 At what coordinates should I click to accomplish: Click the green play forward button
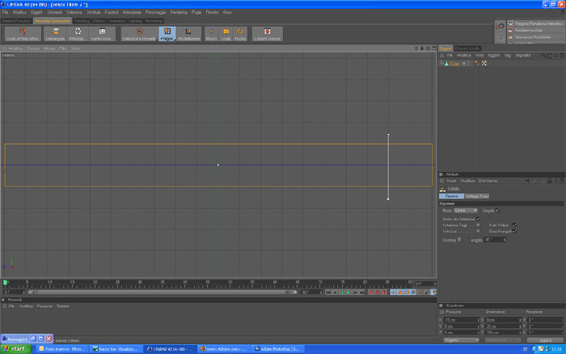point(348,293)
